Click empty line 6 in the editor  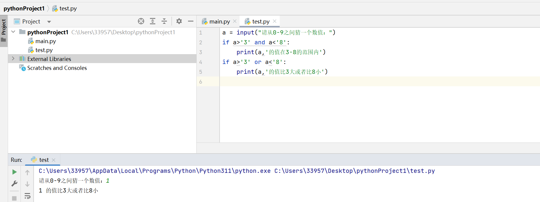click(380, 82)
